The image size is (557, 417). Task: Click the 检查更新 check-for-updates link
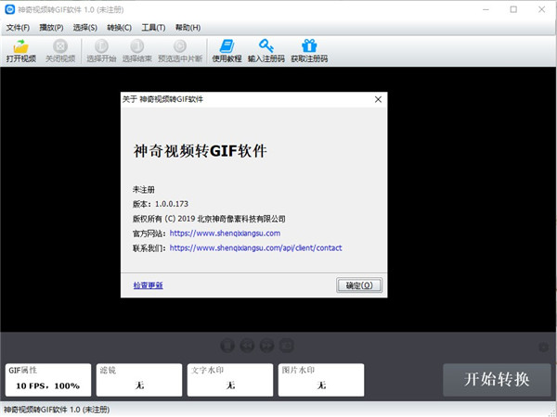pyautogui.click(x=148, y=285)
